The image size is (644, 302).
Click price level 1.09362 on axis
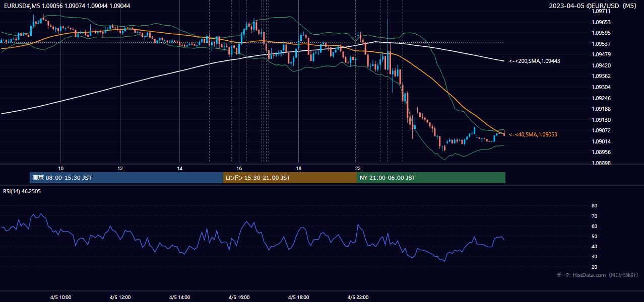(x=601, y=77)
